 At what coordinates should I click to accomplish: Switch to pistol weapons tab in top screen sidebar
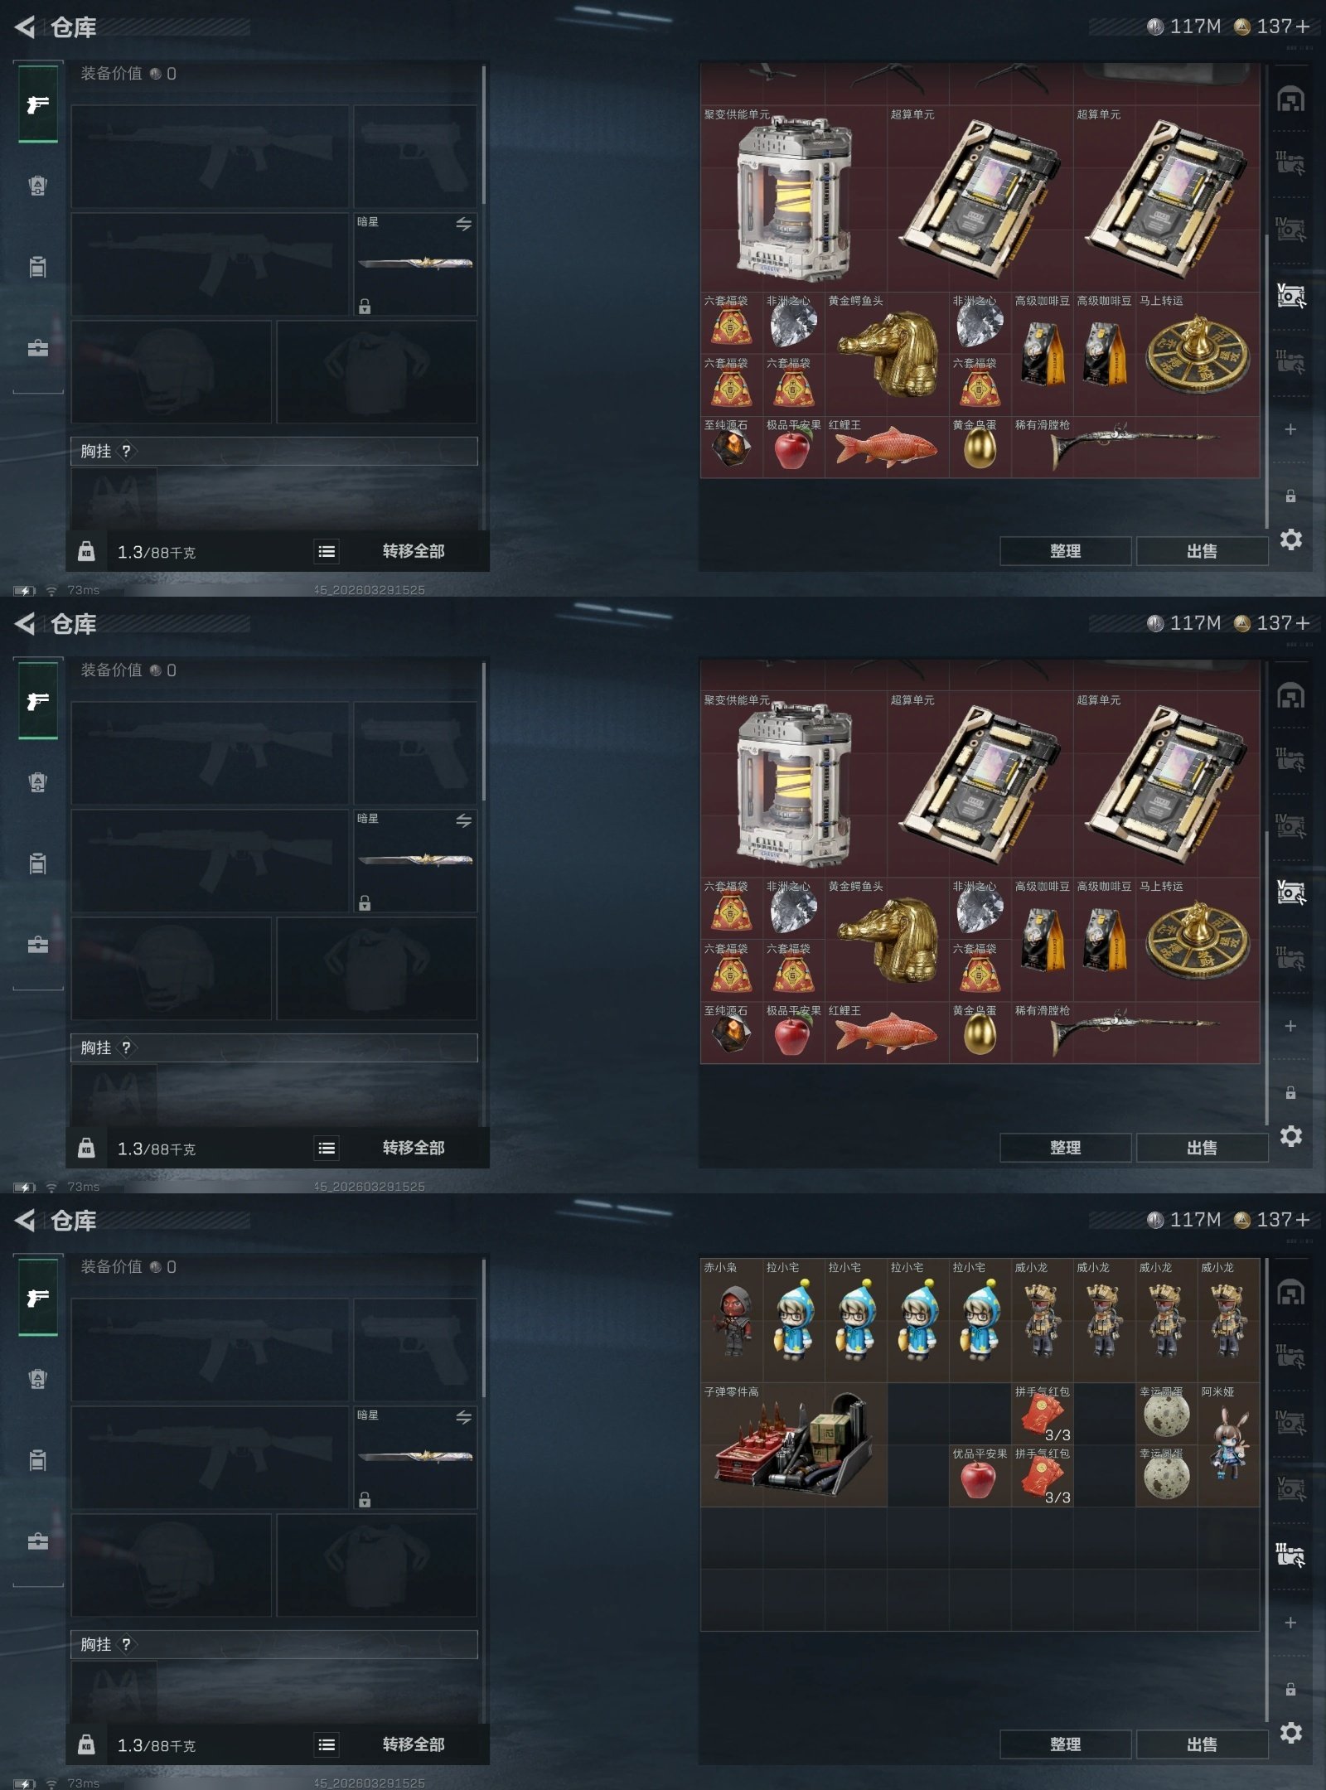38,104
